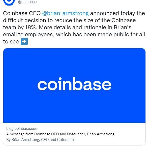The image size is (149, 148).
Task: Click "More details" in the tweet text
Action: point(55,28)
